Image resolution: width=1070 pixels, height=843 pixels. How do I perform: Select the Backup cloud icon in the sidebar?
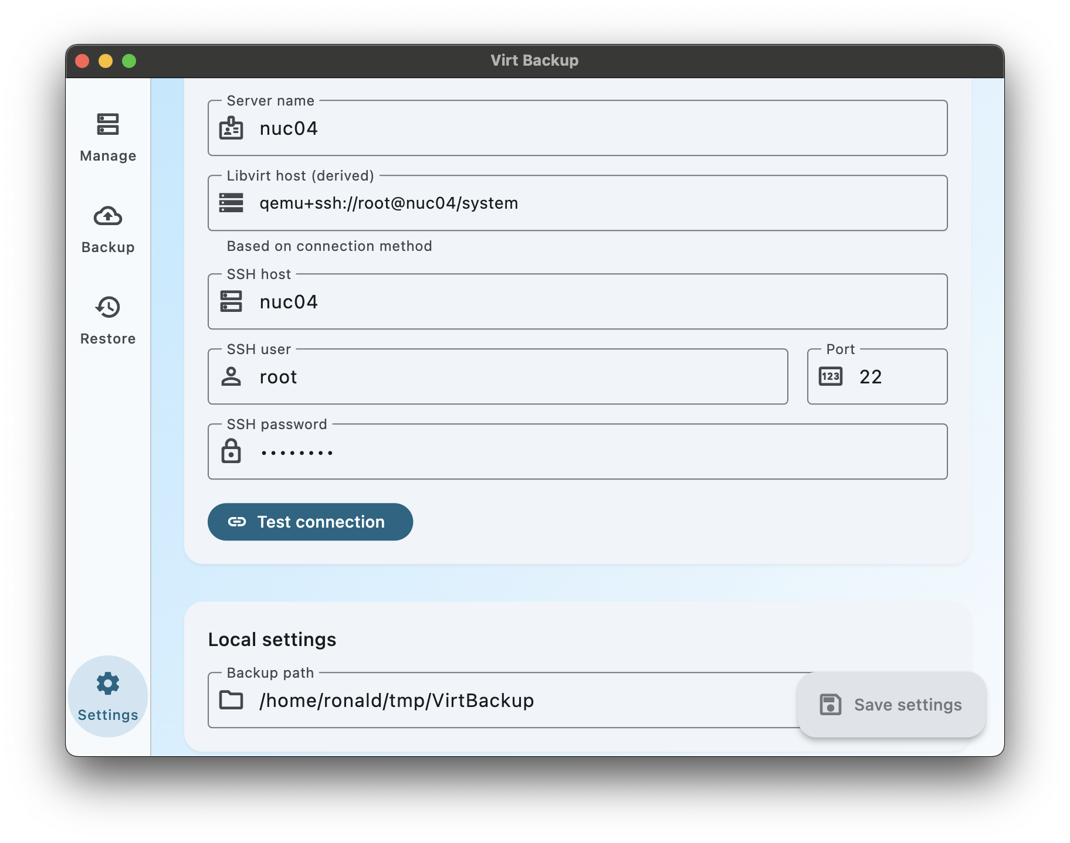[107, 216]
